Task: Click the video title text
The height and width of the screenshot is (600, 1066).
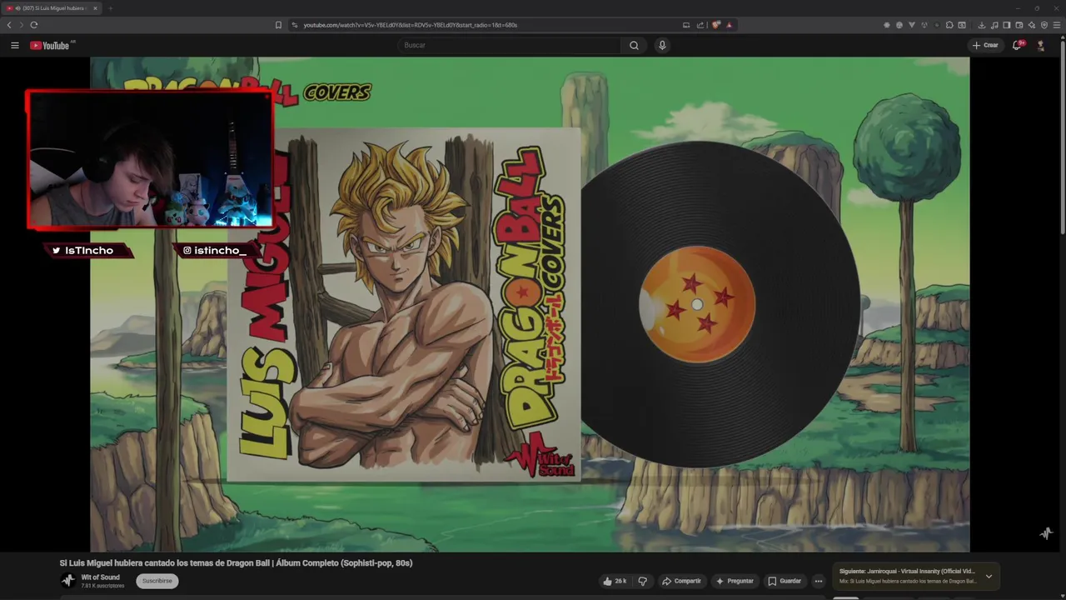Action: click(236, 562)
